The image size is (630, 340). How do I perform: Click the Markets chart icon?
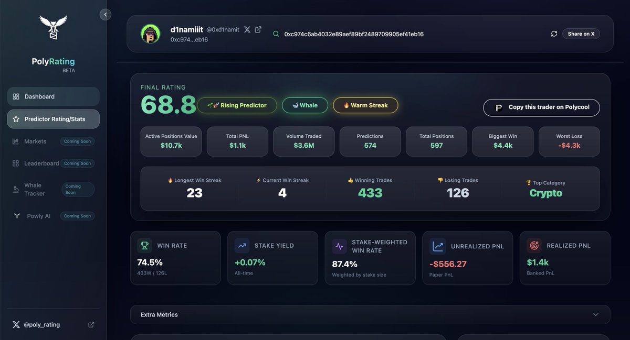tap(16, 141)
